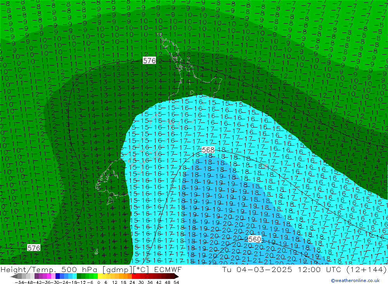Click the Tu 04-03-2025 date text

click(x=257, y=269)
